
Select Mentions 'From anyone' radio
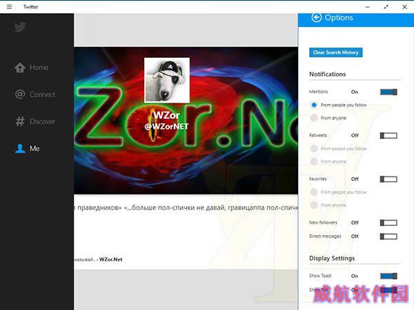(x=314, y=118)
